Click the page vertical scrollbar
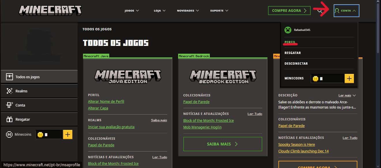 click(x=378, y=29)
